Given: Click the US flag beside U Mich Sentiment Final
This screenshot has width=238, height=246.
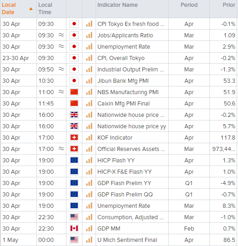Looking at the screenshot, I should [74, 240].
